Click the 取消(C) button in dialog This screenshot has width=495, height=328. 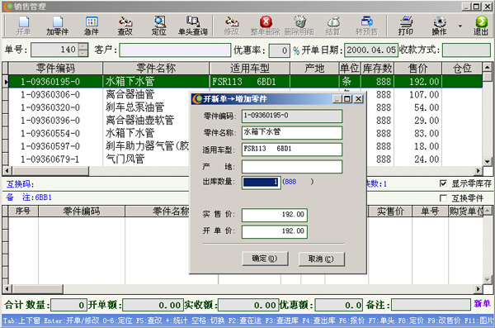pos(322,259)
